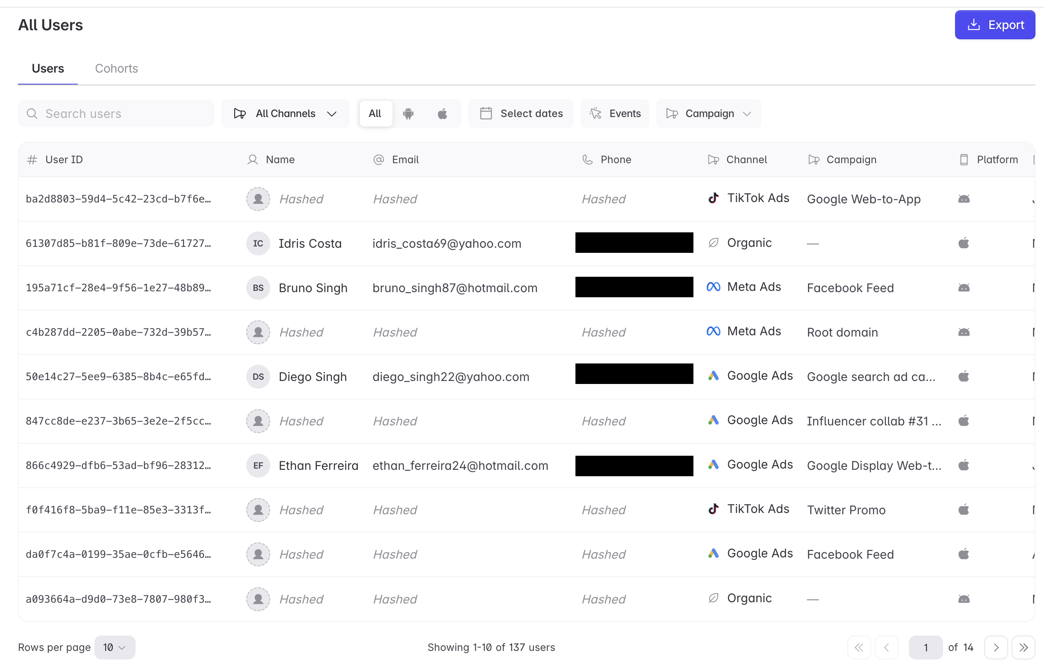This screenshot has height=668, width=1044.
Task: Click Apple platform icon in Idris Costa row
Action: tap(964, 243)
